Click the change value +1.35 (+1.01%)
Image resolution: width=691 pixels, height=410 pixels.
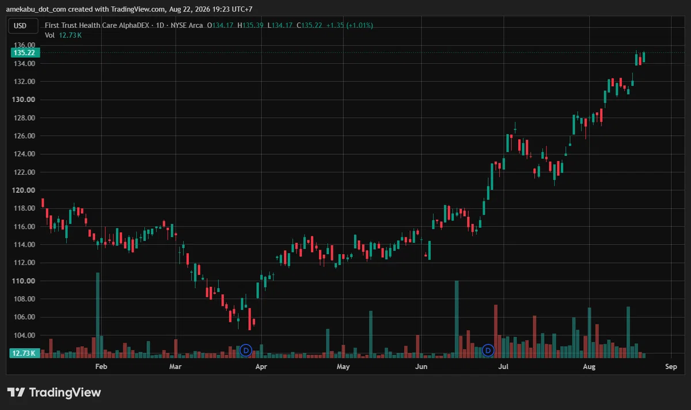[x=350, y=25]
